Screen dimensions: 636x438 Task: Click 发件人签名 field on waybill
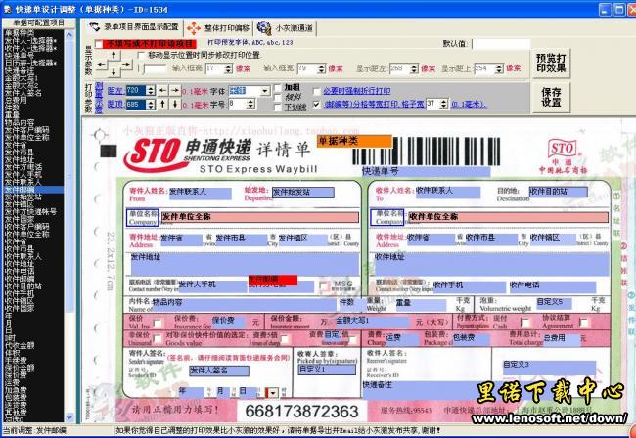(x=219, y=371)
